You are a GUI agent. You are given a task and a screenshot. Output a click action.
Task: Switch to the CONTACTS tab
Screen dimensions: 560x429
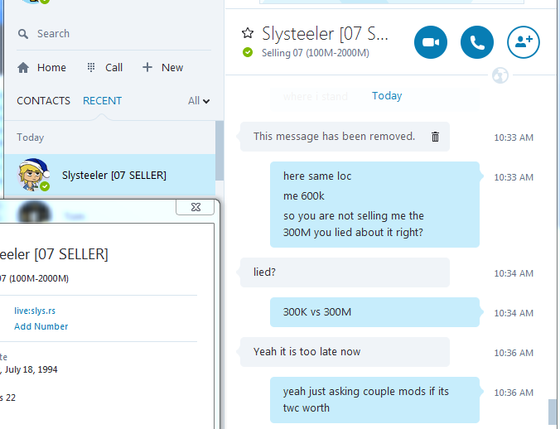(x=44, y=101)
